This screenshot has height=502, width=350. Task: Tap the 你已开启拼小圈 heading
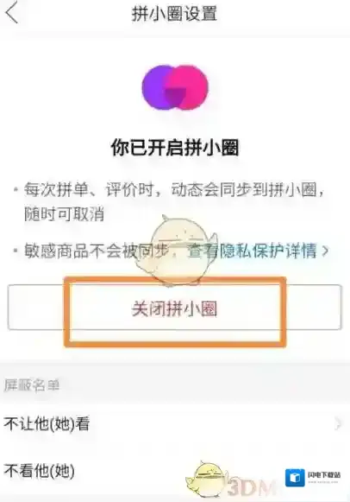(175, 148)
